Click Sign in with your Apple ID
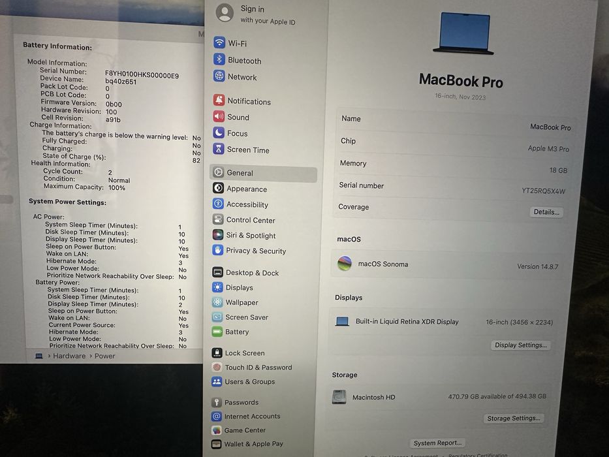 (268, 15)
